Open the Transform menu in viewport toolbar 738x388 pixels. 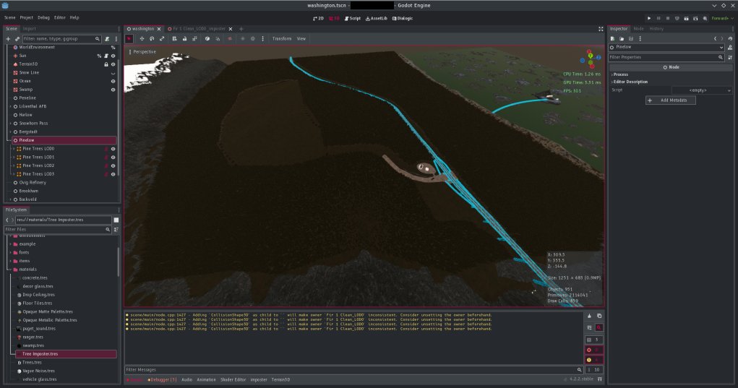click(x=281, y=38)
